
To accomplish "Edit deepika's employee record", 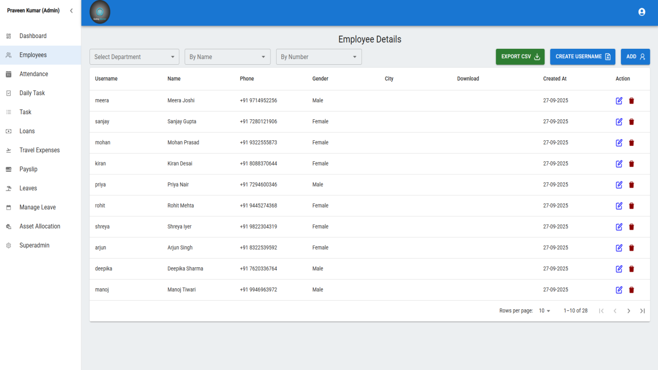I will [x=619, y=269].
